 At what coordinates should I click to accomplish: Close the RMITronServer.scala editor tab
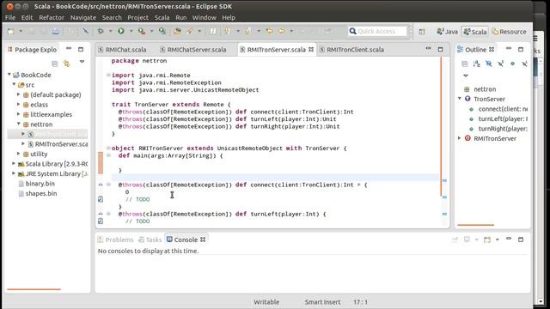pos(311,50)
